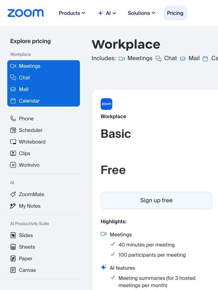Click Meetings camera icon in Includes row
Screen dimensions: 218x290
click(x=122, y=59)
